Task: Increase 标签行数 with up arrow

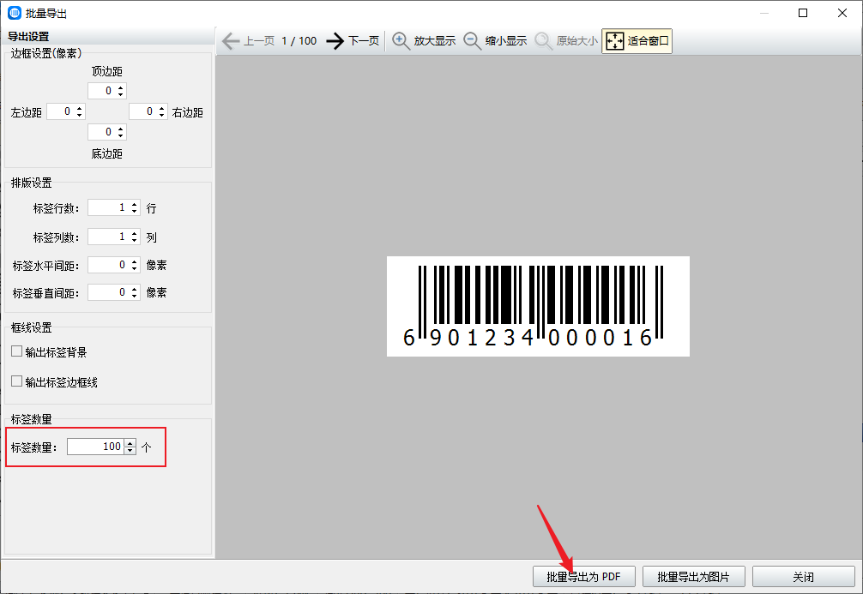Action: point(135,205)
